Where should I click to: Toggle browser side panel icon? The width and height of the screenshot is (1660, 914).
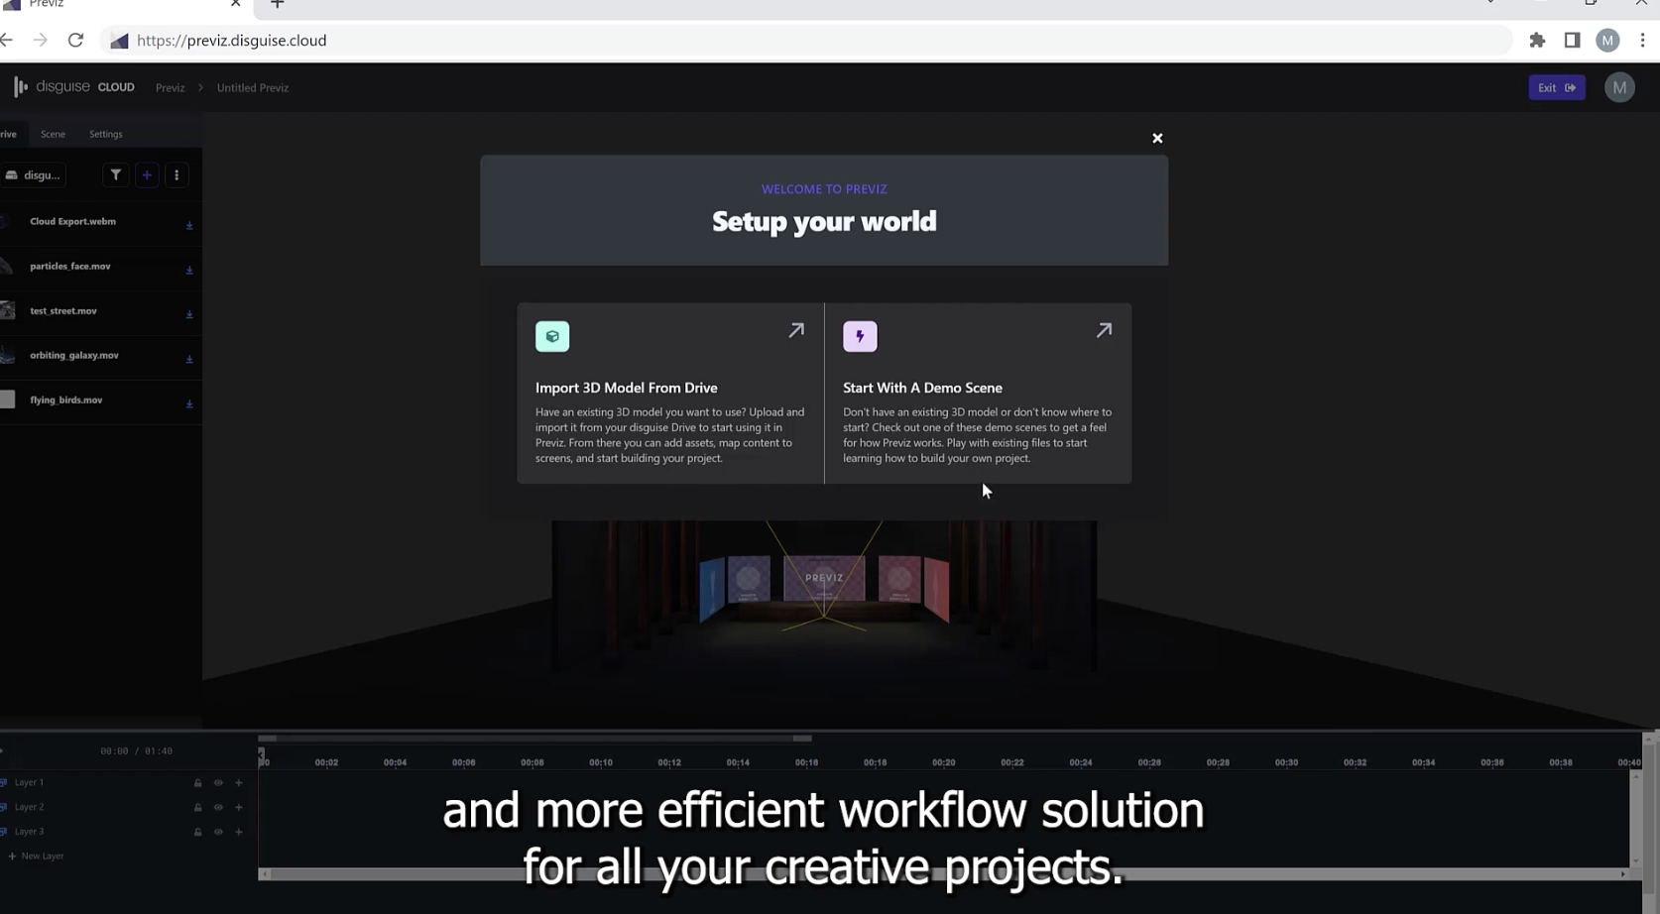point(1572,41)
